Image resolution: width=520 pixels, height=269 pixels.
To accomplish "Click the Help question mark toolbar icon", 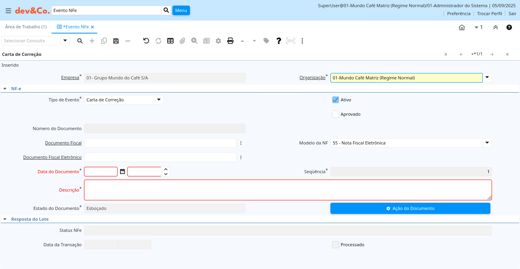I will tap(279, 41).
